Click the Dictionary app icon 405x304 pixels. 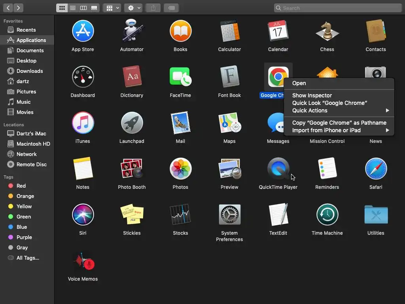click(132, 77)
